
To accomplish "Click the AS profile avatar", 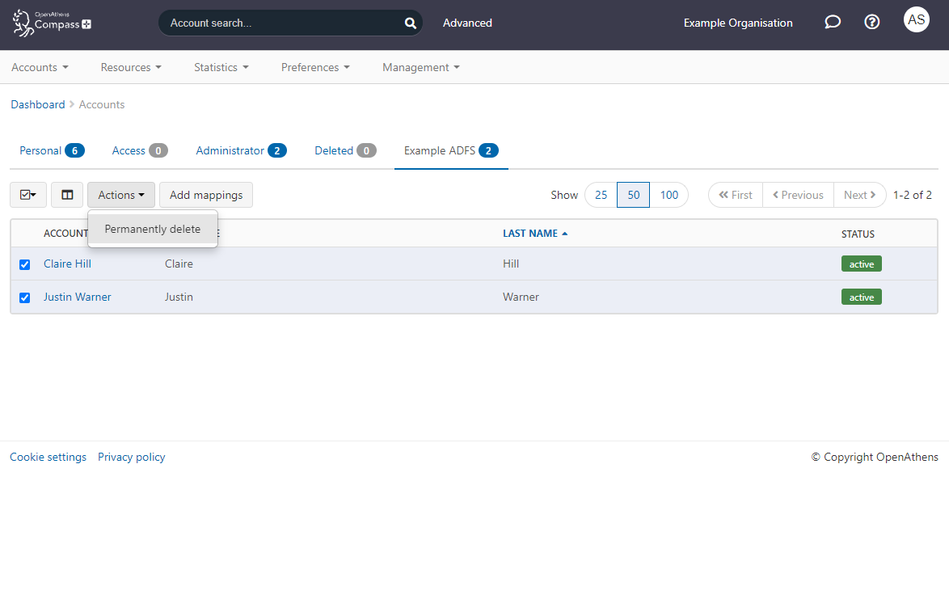I will (916, 19).
